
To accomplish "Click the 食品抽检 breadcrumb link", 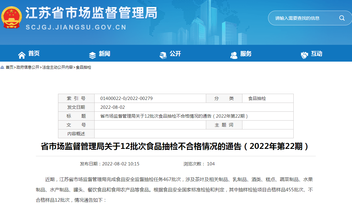I will click(x=84, y=67).
